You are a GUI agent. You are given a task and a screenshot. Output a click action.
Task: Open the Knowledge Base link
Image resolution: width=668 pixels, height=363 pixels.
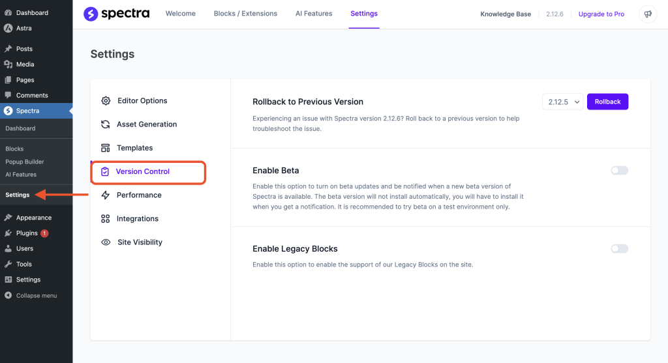click(x=506, y=14)
